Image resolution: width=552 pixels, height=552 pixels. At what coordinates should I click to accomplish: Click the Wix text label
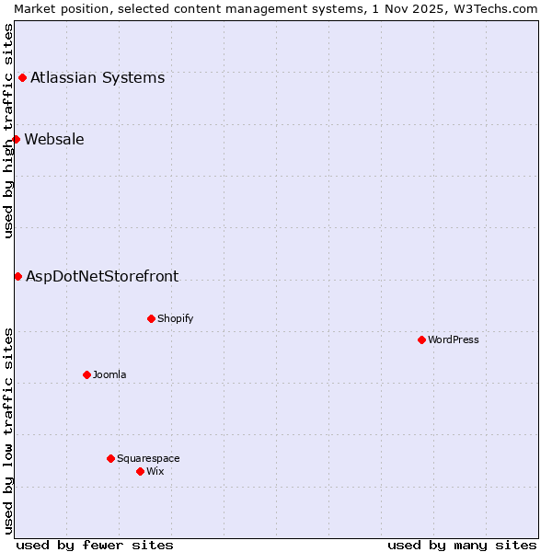click(155, 471)
